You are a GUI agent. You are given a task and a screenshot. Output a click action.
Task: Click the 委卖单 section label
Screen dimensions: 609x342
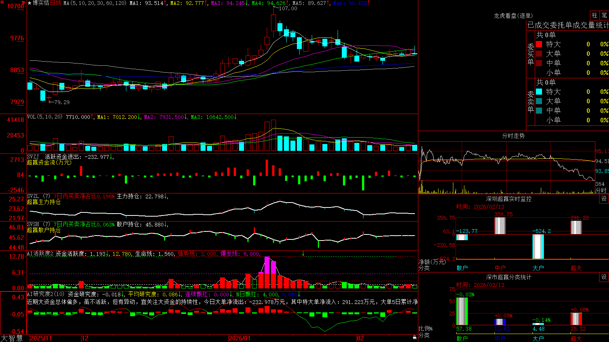pyautogui.click(x=531, y=101)
